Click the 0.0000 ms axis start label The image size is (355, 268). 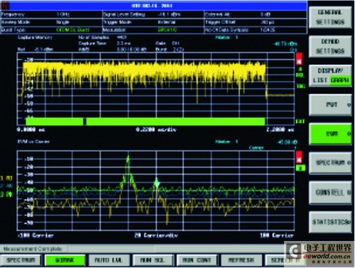(x=31, y=129)
